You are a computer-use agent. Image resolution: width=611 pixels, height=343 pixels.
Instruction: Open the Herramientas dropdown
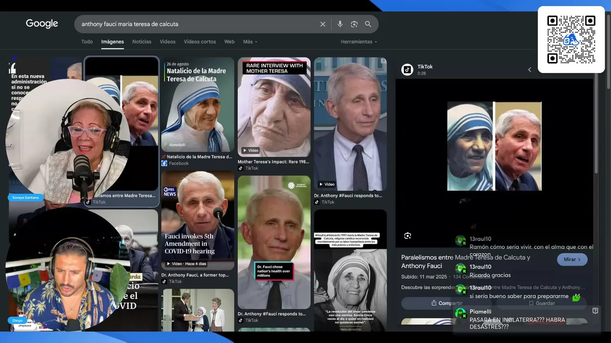point(359,42)
